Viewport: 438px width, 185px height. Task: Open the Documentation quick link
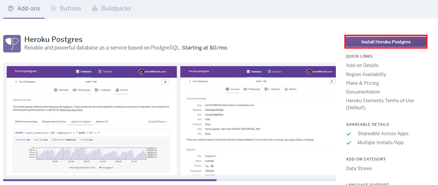363,92
